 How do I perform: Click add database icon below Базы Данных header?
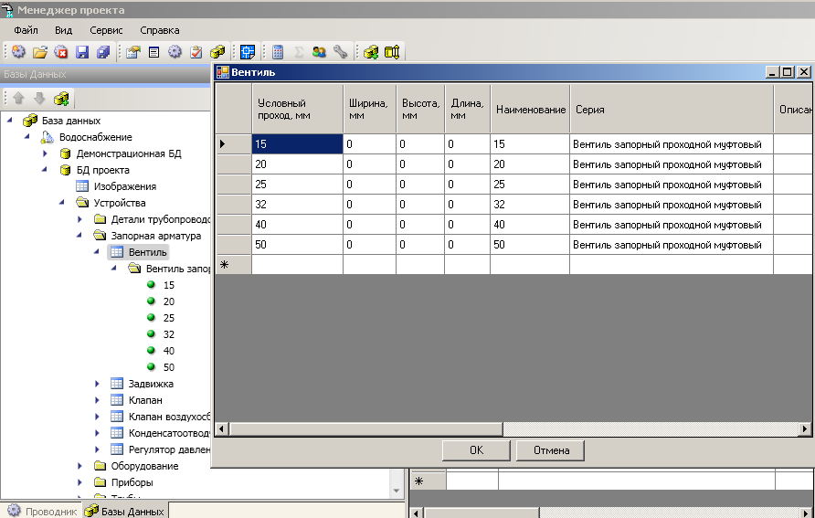tap(61, 98)
